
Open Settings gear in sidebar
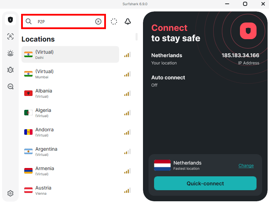(10, 193)
